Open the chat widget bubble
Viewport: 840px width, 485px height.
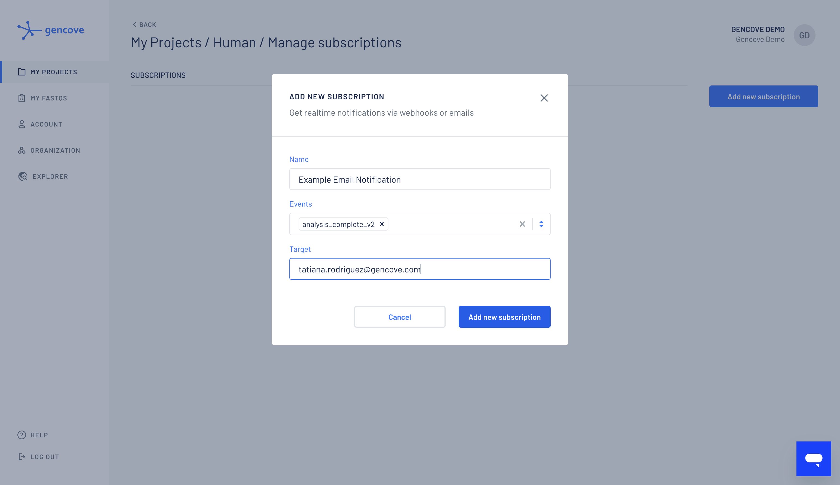click(814, 459)
